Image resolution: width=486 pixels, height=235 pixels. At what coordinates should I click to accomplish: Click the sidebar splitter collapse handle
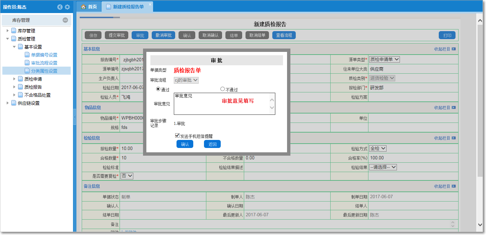pyautogui.click(x=75, y=117)
